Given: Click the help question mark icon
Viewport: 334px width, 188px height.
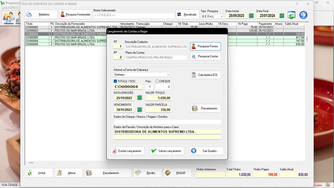Looking at the screenshot, I should point(297,4).
